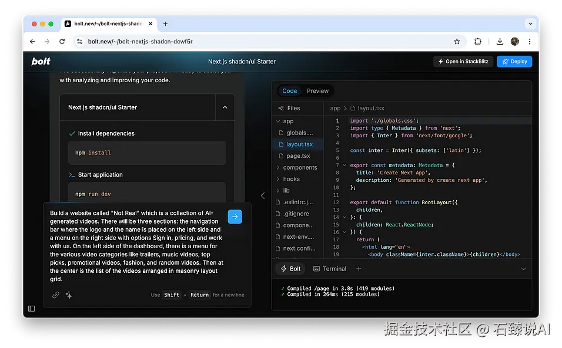
Task: Switch to the Code view
Action: point(289,91)
